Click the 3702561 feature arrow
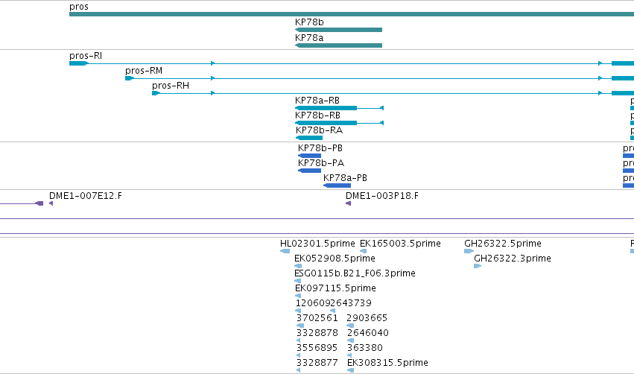Screen dimensions: 634x374 [300, 326]
